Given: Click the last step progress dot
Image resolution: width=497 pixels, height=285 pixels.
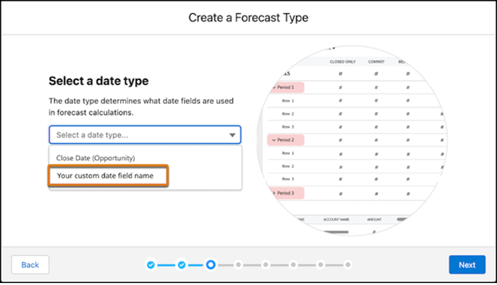Looking at the screenshot, I should point(348,265).
